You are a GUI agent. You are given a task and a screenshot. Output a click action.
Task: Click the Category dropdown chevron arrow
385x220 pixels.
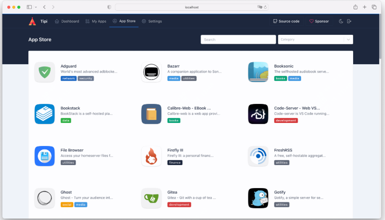[x=348, y=40]
